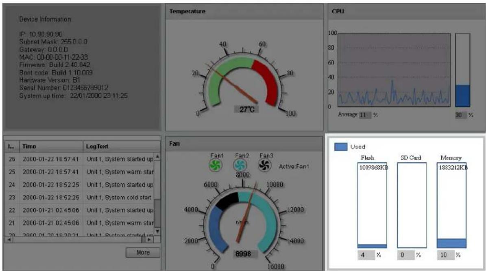Click the log's vertical scrollbar thumb

click(x=157, y=213)
